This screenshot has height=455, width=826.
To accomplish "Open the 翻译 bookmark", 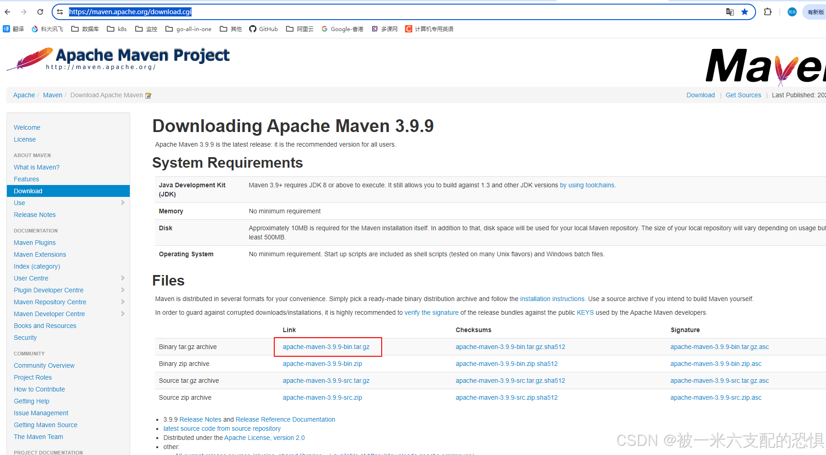I will click(x=13, y=29).
